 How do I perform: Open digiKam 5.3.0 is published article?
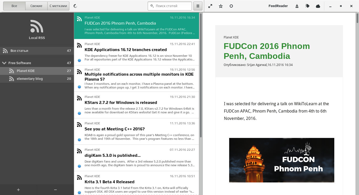136,158
